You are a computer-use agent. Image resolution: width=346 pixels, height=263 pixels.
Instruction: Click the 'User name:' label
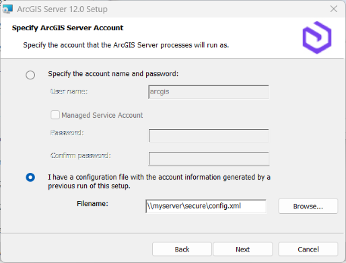[69, 91]
